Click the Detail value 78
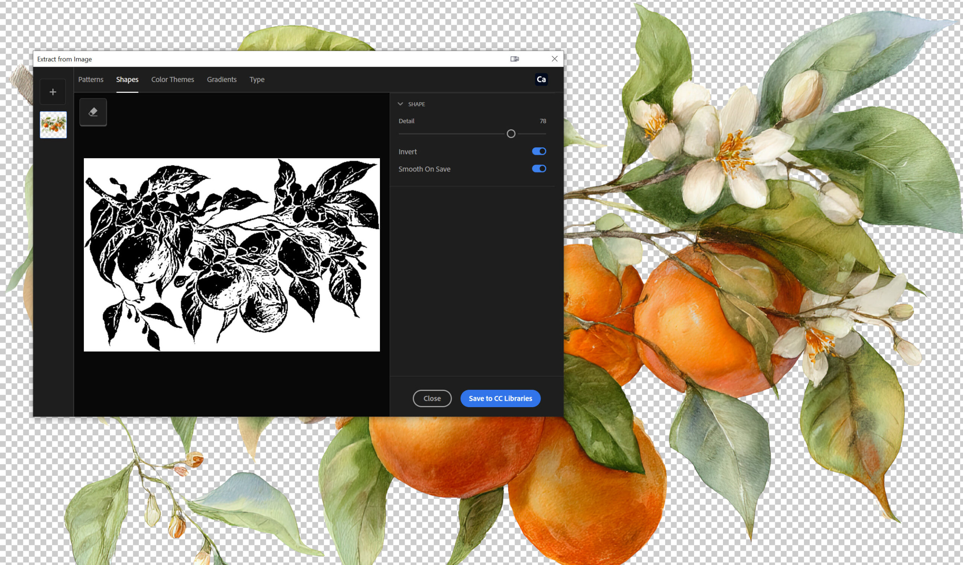This screenshot has width=963, height=565. point(543,121)
